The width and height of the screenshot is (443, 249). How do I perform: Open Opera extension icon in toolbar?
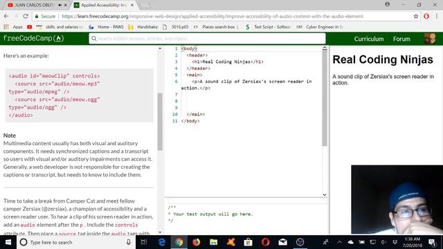[x=426, y=17]
